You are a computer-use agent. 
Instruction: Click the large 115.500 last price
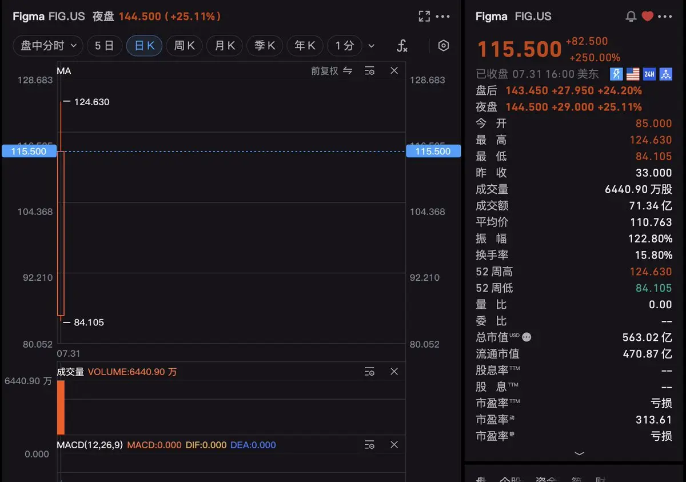(x=520, y=49)
